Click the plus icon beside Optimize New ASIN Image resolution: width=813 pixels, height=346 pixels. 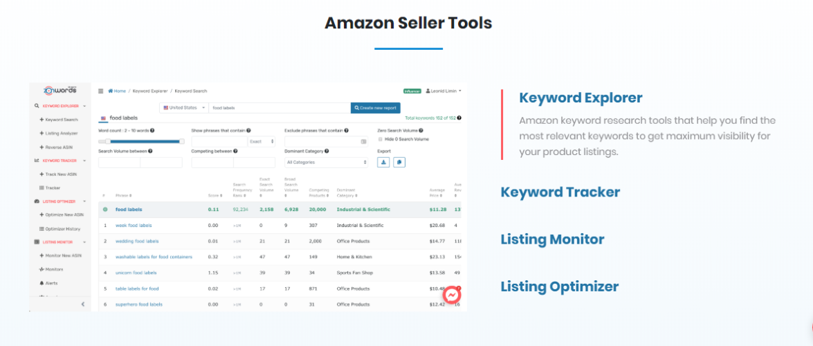tap(42, 215)
